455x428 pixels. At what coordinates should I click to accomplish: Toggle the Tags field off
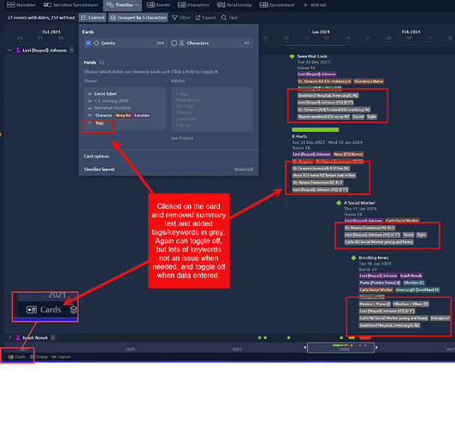click(x=99, y=123)
